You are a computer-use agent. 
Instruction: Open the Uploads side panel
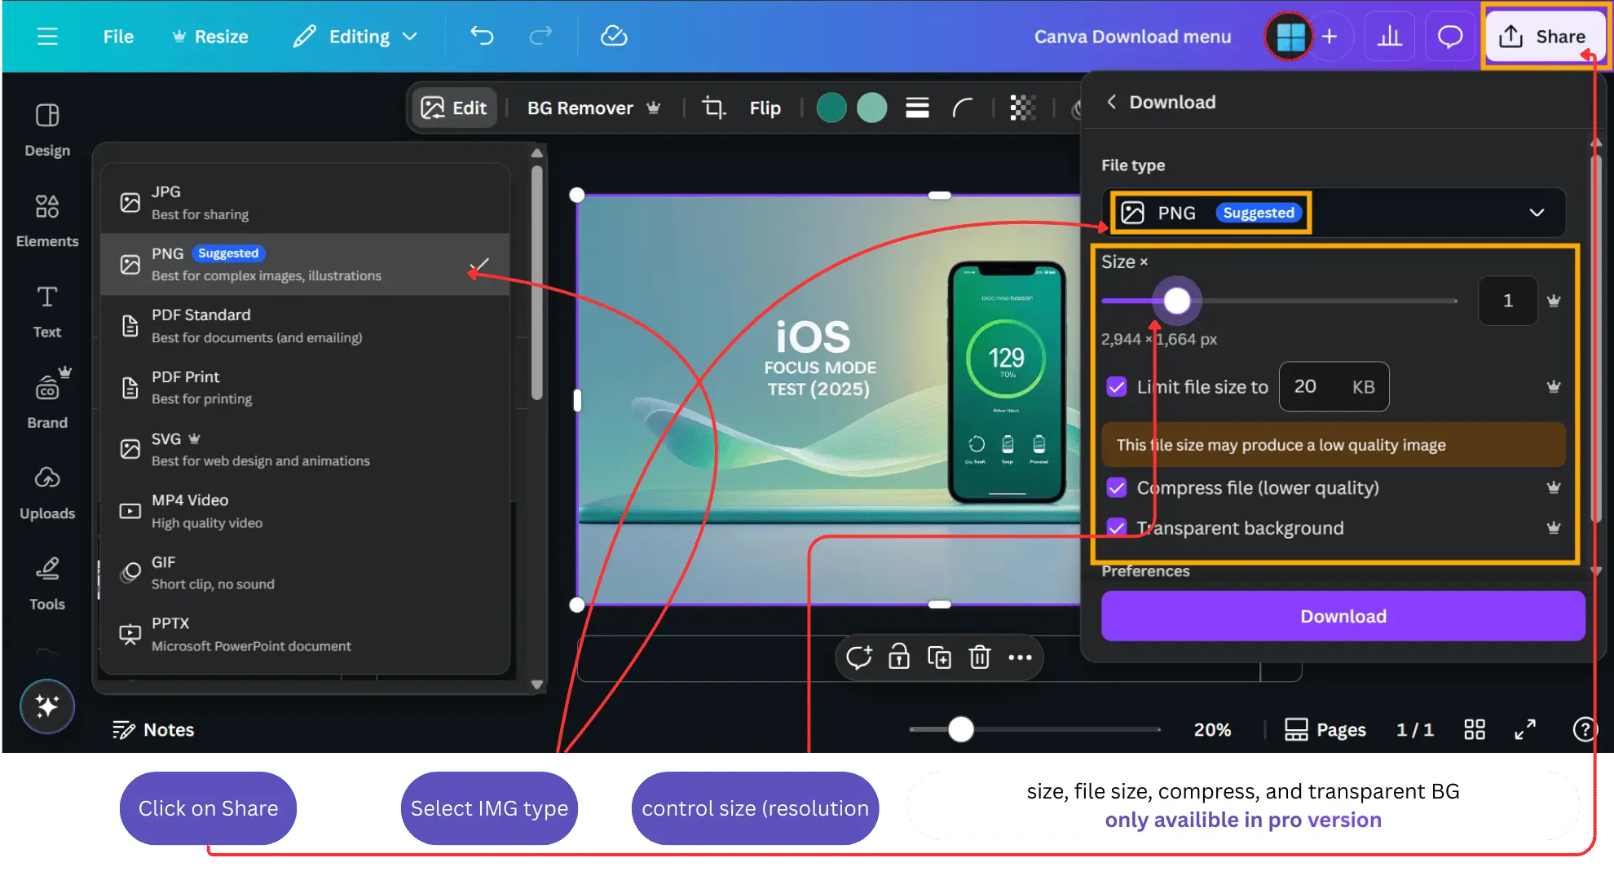[x=47, y=493]
